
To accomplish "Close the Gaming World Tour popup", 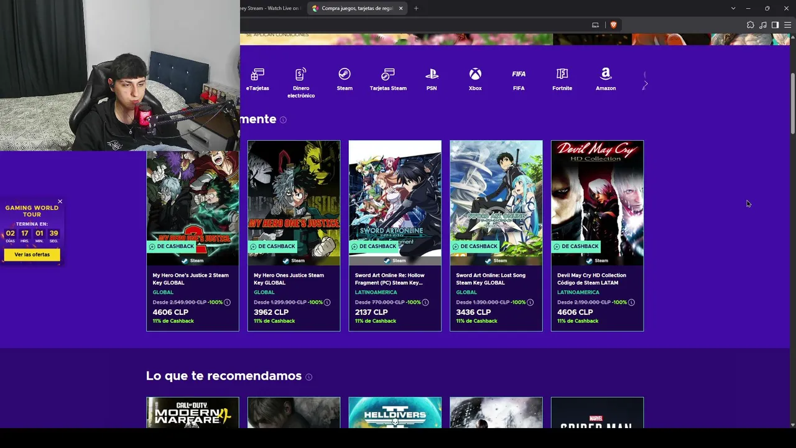I will 60,201.
